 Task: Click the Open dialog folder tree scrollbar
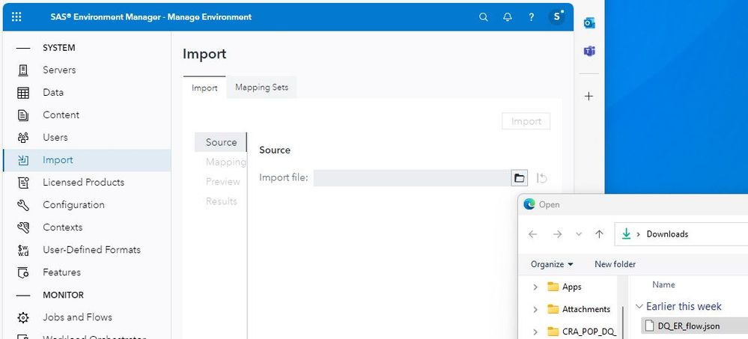pyautogui.click(x=622, y=323)
